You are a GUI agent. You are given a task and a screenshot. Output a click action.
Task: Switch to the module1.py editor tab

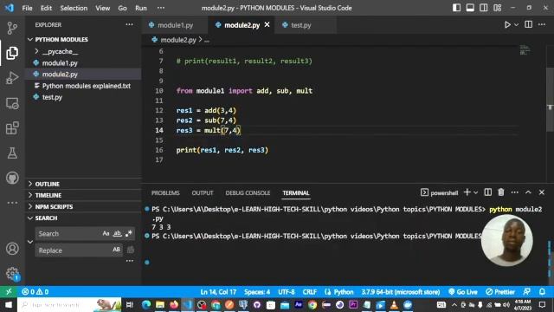(175, 25)
